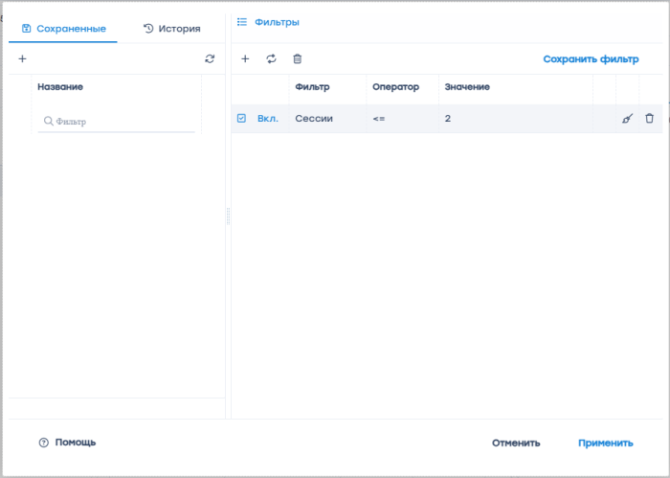
Task: Cancel with the Отменить button
Action: coord(516,444)
